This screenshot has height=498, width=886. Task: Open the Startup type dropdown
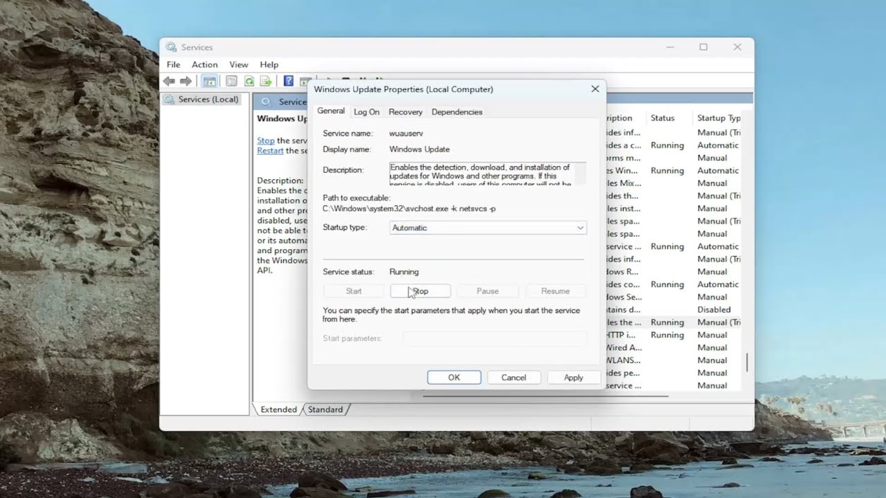tap(487, 228)
